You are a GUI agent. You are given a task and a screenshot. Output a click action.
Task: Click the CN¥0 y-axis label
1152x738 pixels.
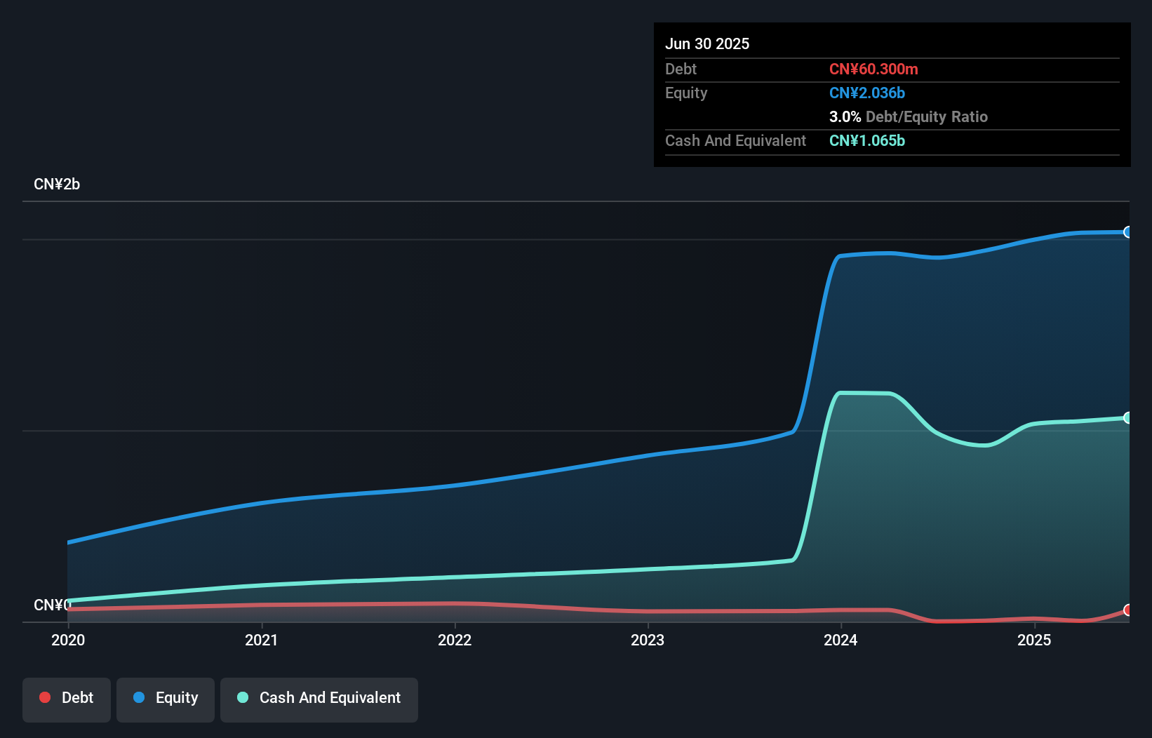click(53, 605)
